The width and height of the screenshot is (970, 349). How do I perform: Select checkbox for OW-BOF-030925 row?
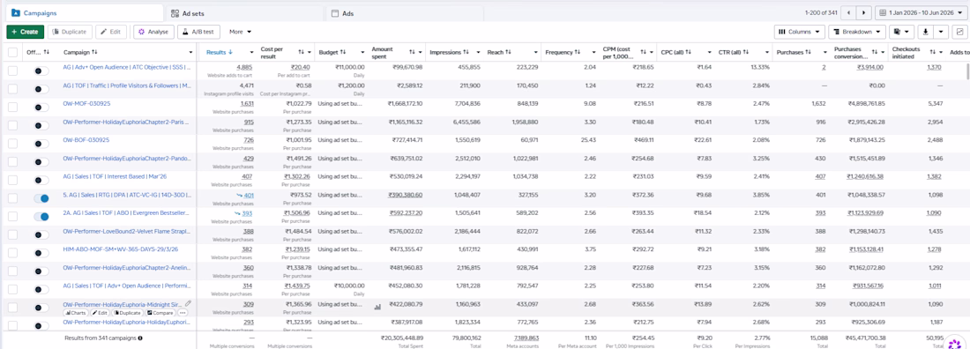pos(12,144)
